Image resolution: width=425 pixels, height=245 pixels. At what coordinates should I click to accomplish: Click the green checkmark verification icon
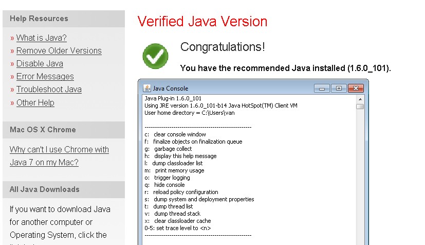tap(155, 56)
